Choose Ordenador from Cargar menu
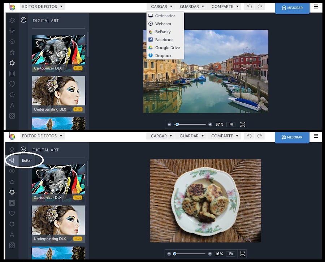This screenshot has height=262, width=325. point(165,16)
